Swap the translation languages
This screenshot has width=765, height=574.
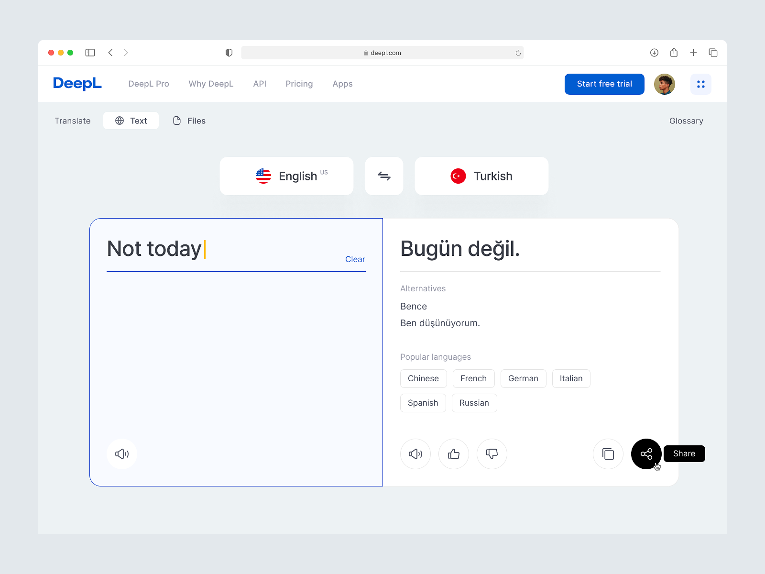tap(384, 176)
